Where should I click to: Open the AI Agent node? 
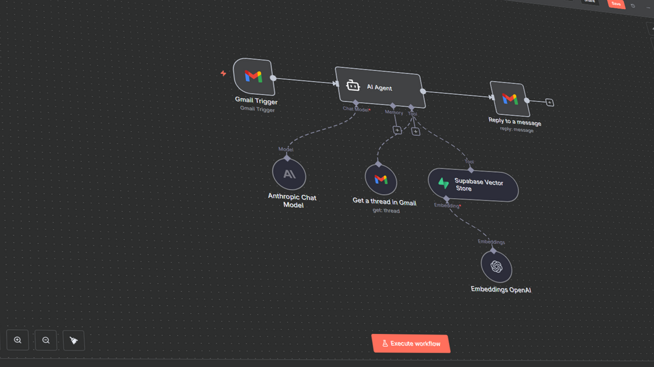(x=380, y=87)
